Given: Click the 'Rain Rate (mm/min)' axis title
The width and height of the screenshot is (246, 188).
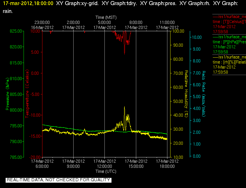Looking at the screenshot, I should click(204, 94).
